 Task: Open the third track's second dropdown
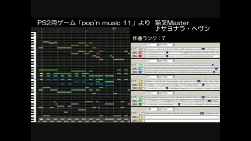coord(168,77)
